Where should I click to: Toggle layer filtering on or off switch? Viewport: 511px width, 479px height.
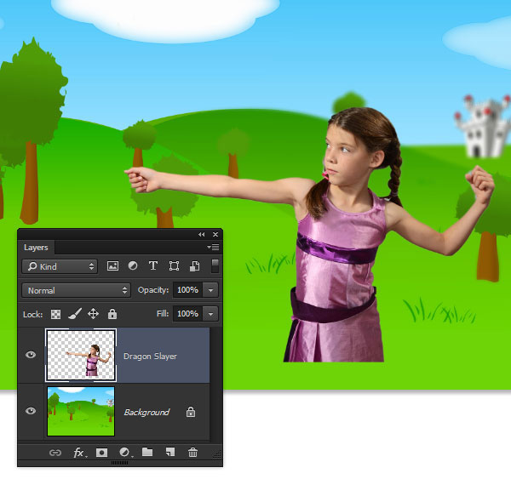215,265
